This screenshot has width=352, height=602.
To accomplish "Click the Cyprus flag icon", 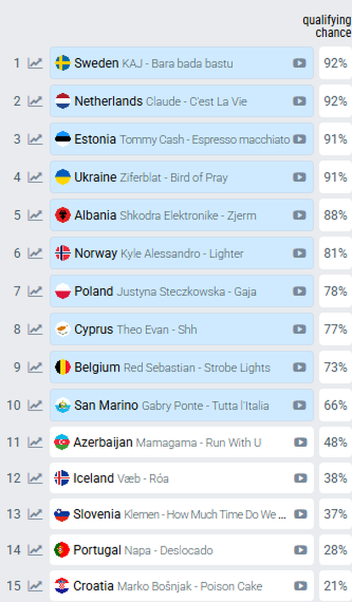I will (x=63, y=329).
